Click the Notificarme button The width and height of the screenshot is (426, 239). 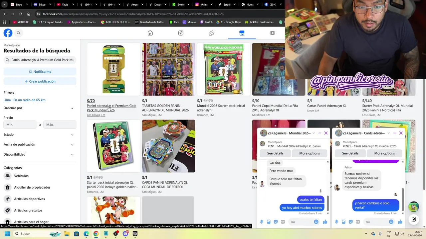pos(40,71)
